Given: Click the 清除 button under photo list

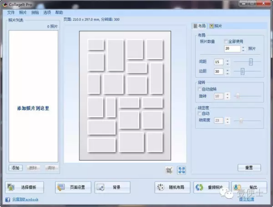Looking at the screenshot, I should tap(51, 168).
